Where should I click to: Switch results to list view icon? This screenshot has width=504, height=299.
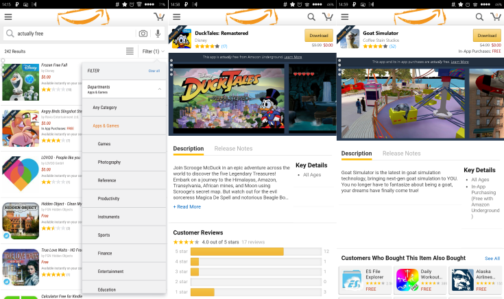130,51
